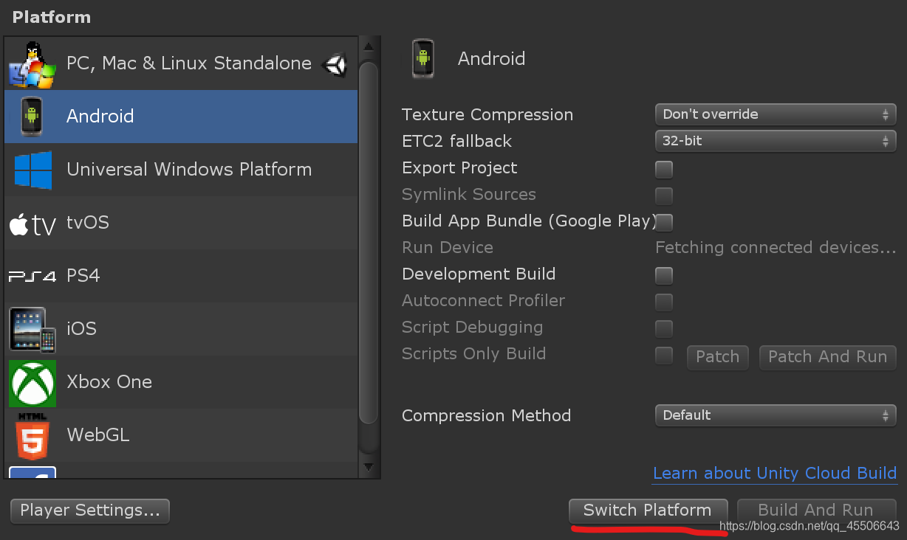Click the Patch button
The height and width of the screenshot is (540, 907).
718,357
